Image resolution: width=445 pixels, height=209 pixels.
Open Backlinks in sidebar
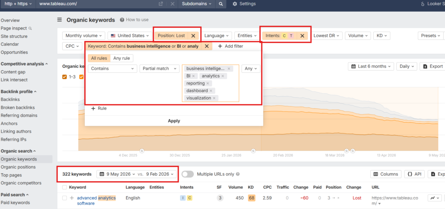10,99
